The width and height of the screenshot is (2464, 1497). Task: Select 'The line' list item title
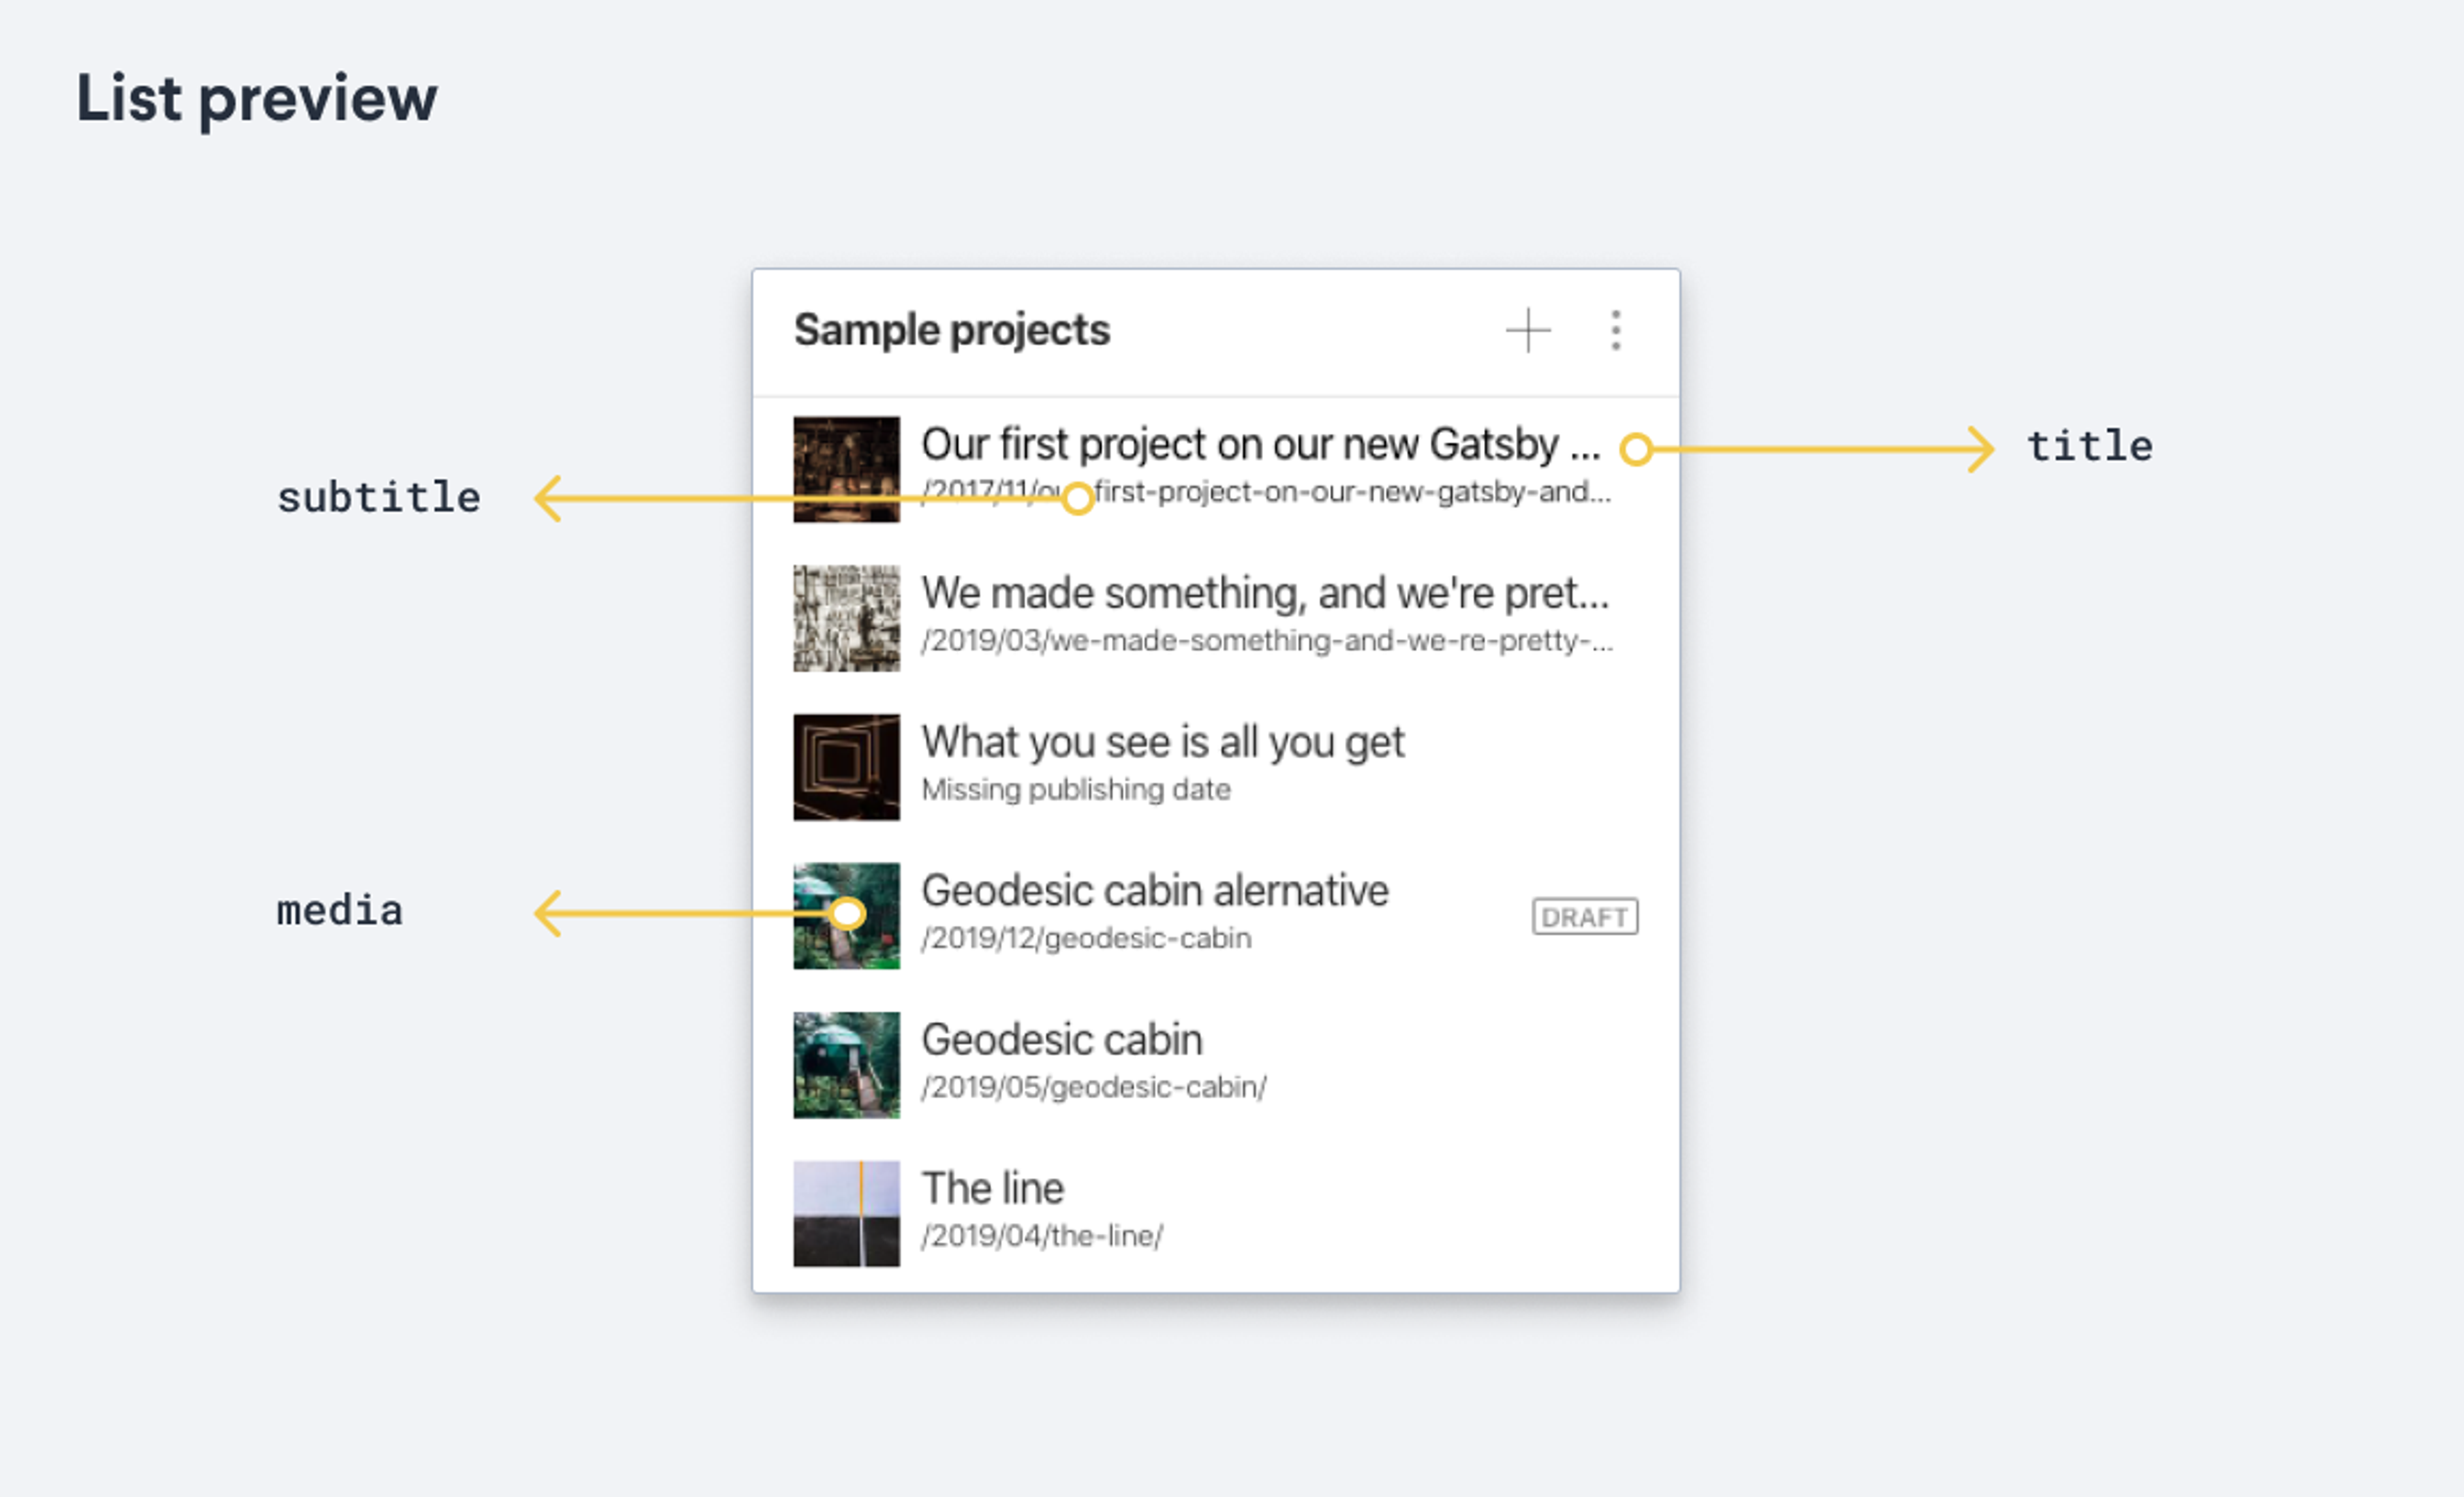[992, 1189]
